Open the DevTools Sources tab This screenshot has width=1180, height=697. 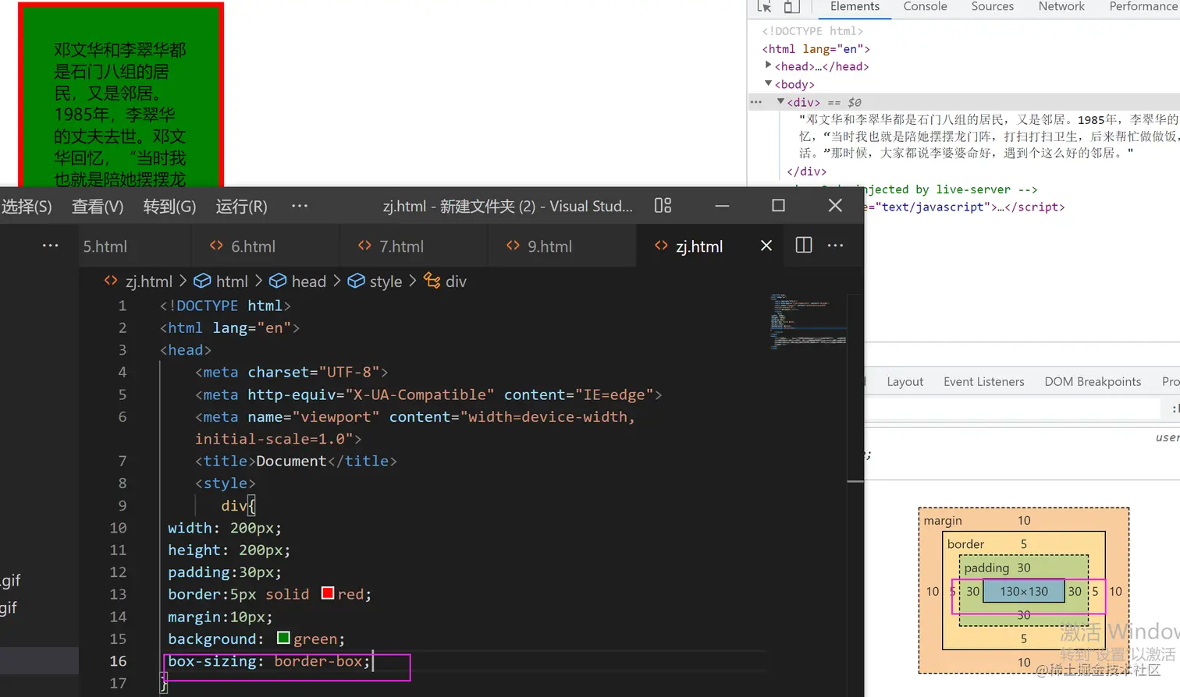[x=993, y=7]
